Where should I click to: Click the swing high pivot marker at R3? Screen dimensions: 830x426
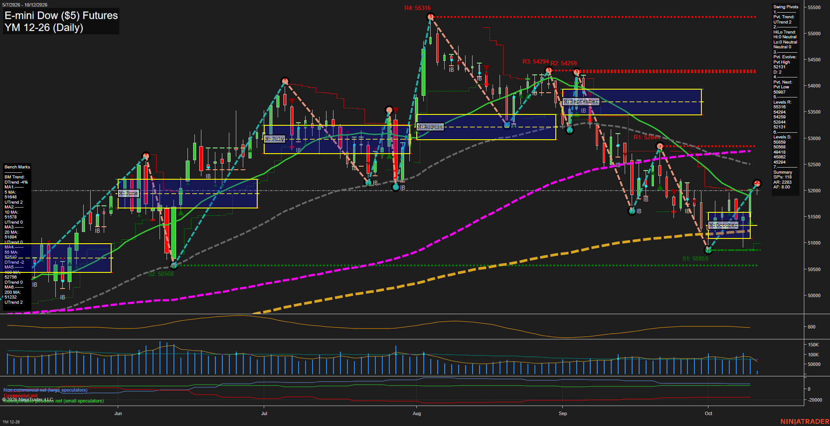pyautogui.click(x=549, y=70)
